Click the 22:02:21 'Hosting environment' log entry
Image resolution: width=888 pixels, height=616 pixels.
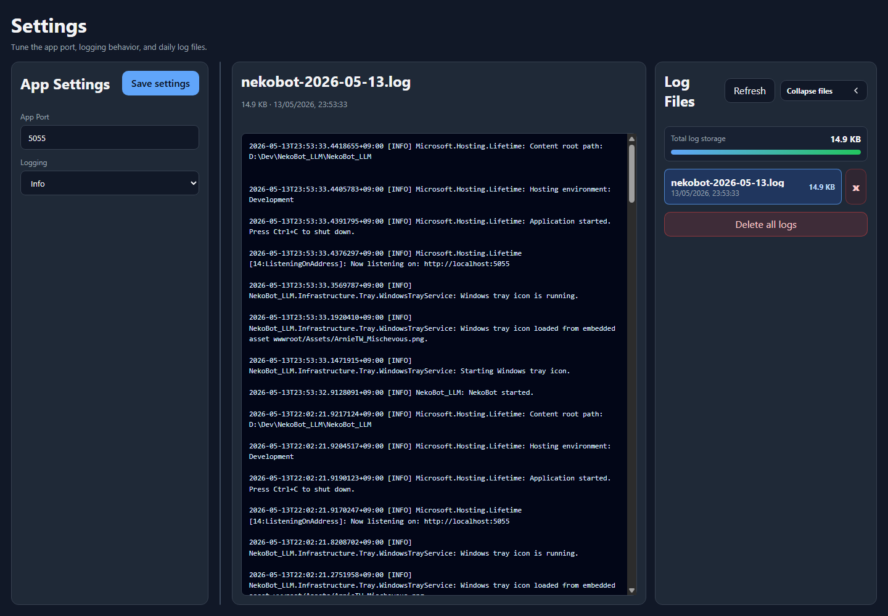430,452
